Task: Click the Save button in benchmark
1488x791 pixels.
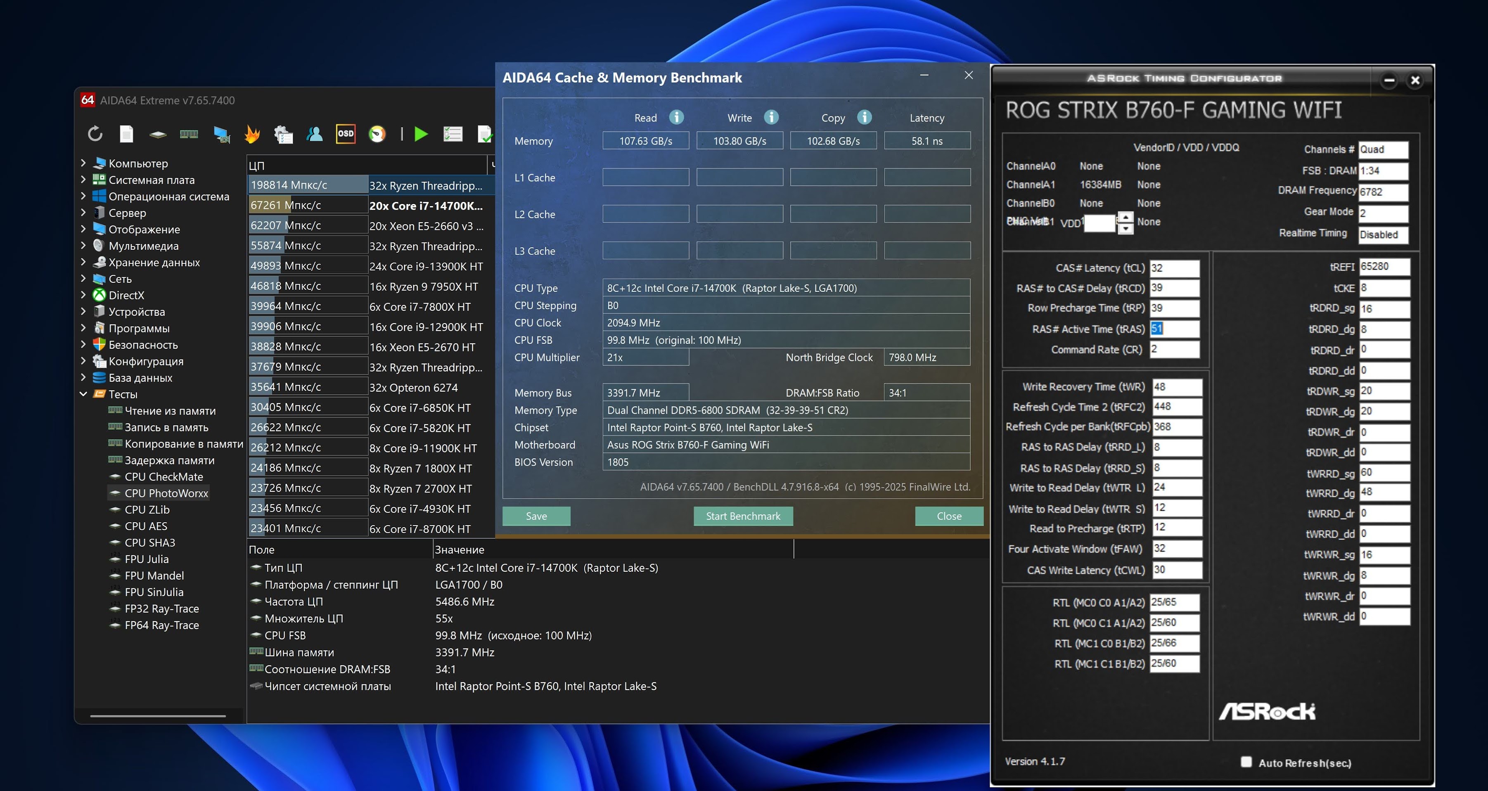Action: (536, 516)
